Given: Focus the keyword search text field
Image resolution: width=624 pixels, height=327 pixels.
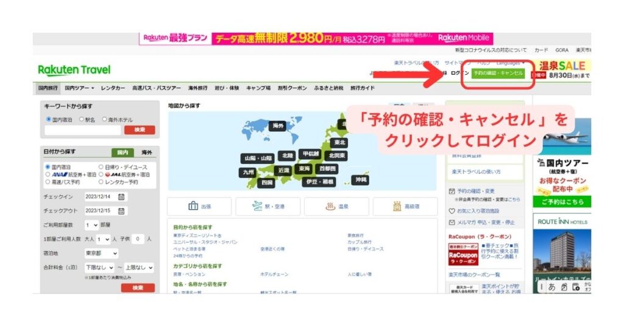Looking at the screenshot, I should (x=82, y=130).
